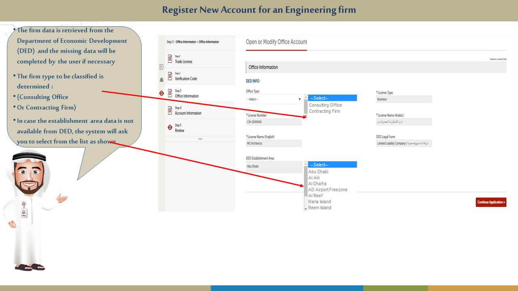Click the Account Information step document icon
518x291 pixels.
[x=170, y=110]
